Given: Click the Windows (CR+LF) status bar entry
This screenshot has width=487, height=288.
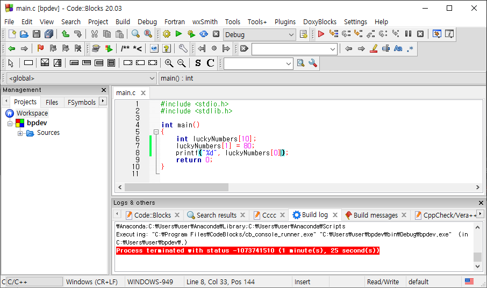Looking at the screenshot, I should pos(92,282).
